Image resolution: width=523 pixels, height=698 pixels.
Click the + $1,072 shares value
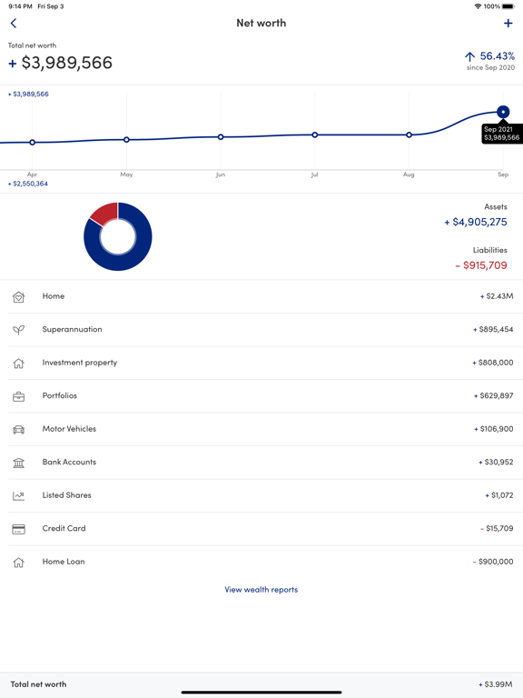coord(498,495)
